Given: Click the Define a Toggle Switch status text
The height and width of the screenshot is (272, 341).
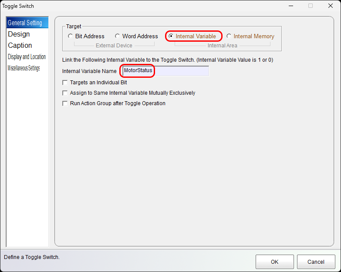Looking at the screenshot, I should (32, 257).
